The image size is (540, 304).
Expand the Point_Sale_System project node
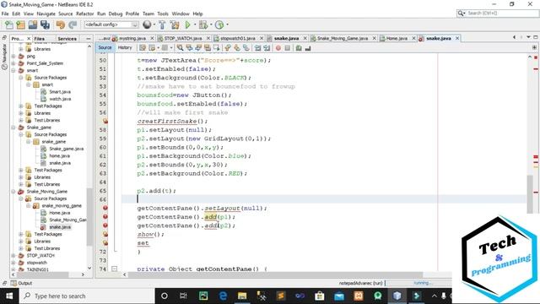pos(13,63)
